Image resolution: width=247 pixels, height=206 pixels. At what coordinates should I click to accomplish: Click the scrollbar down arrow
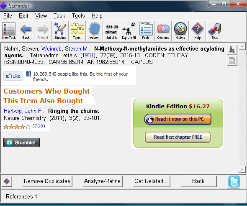tap(242, 170)
